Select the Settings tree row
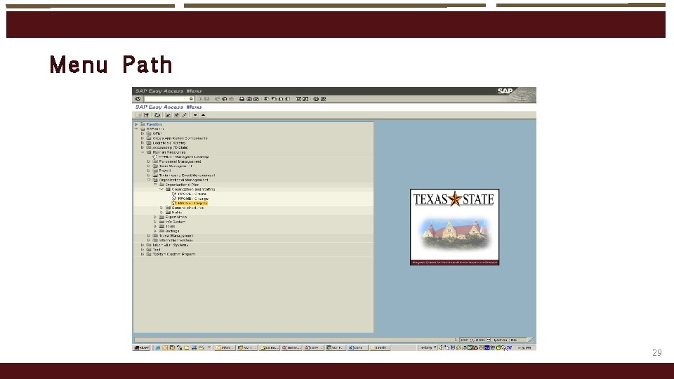Screen dimensions: 674x379 172,231
